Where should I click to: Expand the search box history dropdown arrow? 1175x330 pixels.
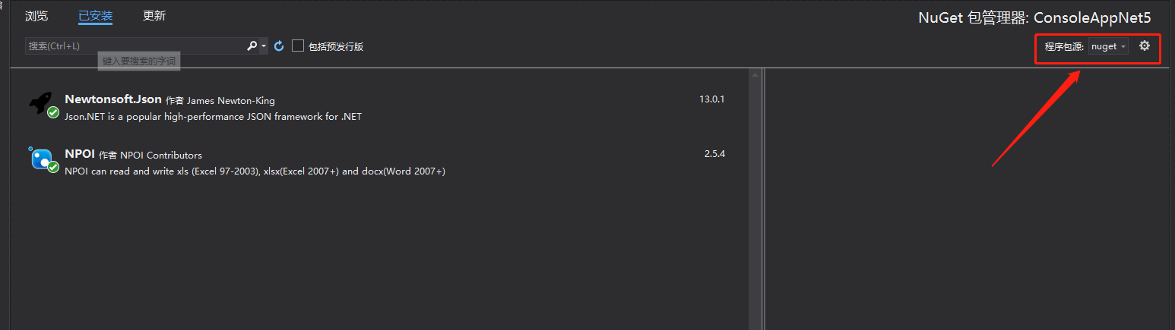264,46
